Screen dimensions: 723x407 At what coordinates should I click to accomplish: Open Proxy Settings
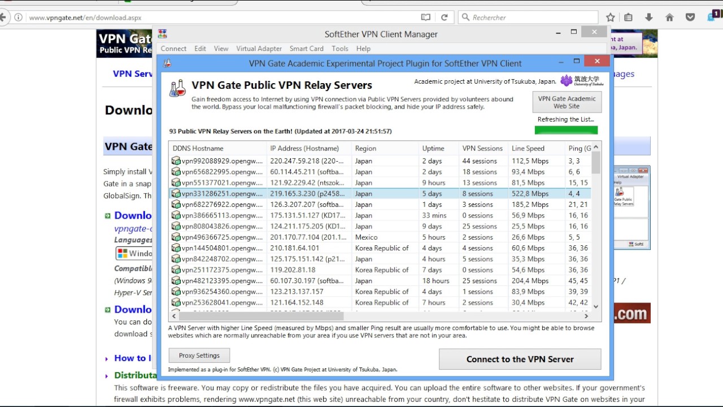tap(199, 356)
